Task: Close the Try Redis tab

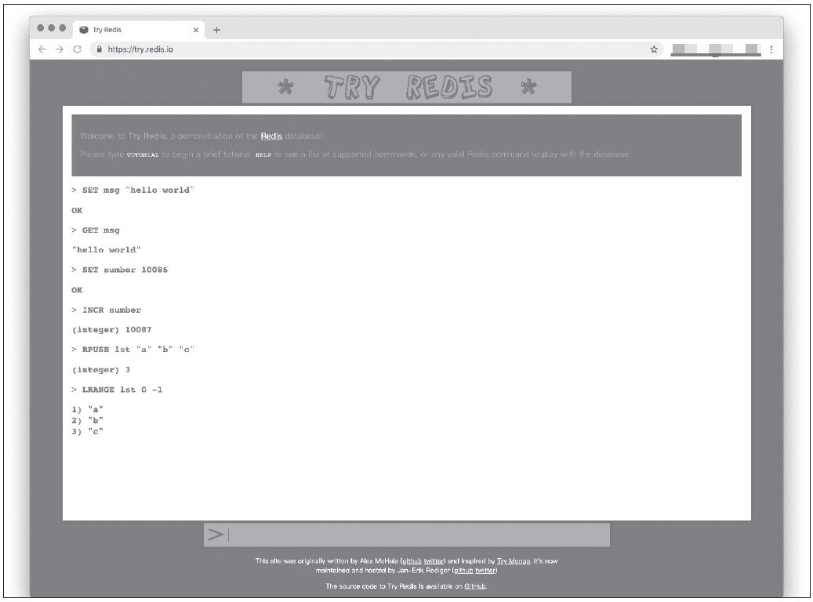Action: point(195,30)
